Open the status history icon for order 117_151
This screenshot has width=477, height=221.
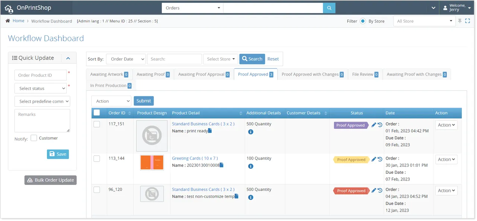[380, 125]
